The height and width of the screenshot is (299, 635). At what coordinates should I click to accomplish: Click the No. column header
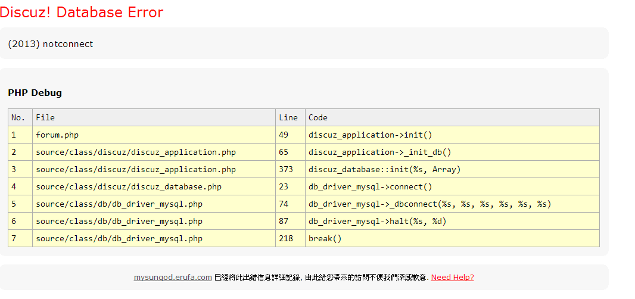(x=20, y=117)
